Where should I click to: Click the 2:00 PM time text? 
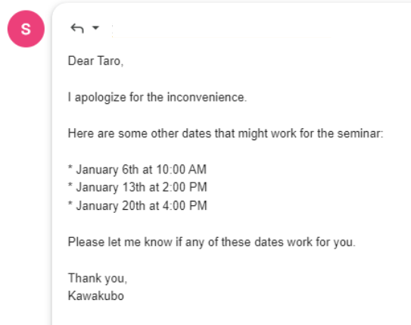(x=185, y=187)
